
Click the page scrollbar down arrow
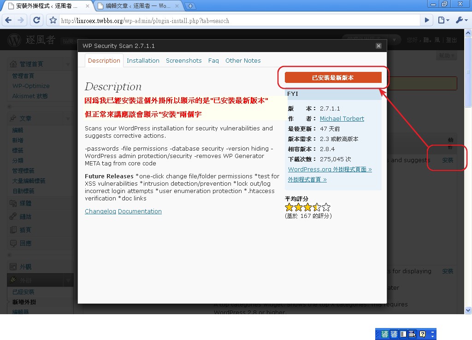[468, 310]
